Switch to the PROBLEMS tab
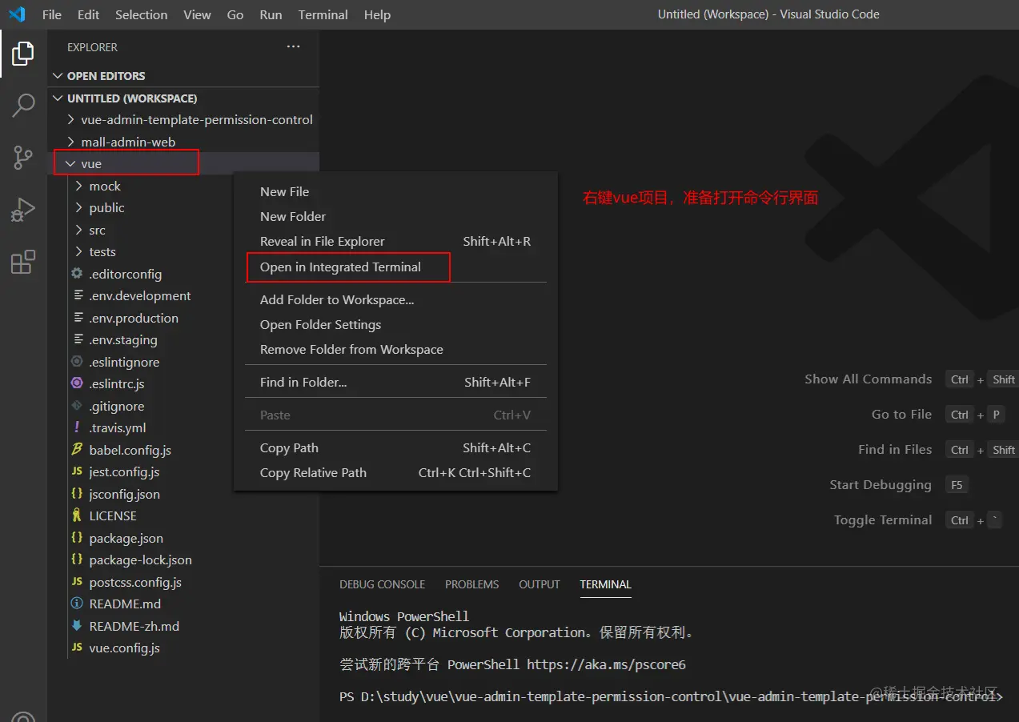 pyautogui.click(x=471, y=584)
